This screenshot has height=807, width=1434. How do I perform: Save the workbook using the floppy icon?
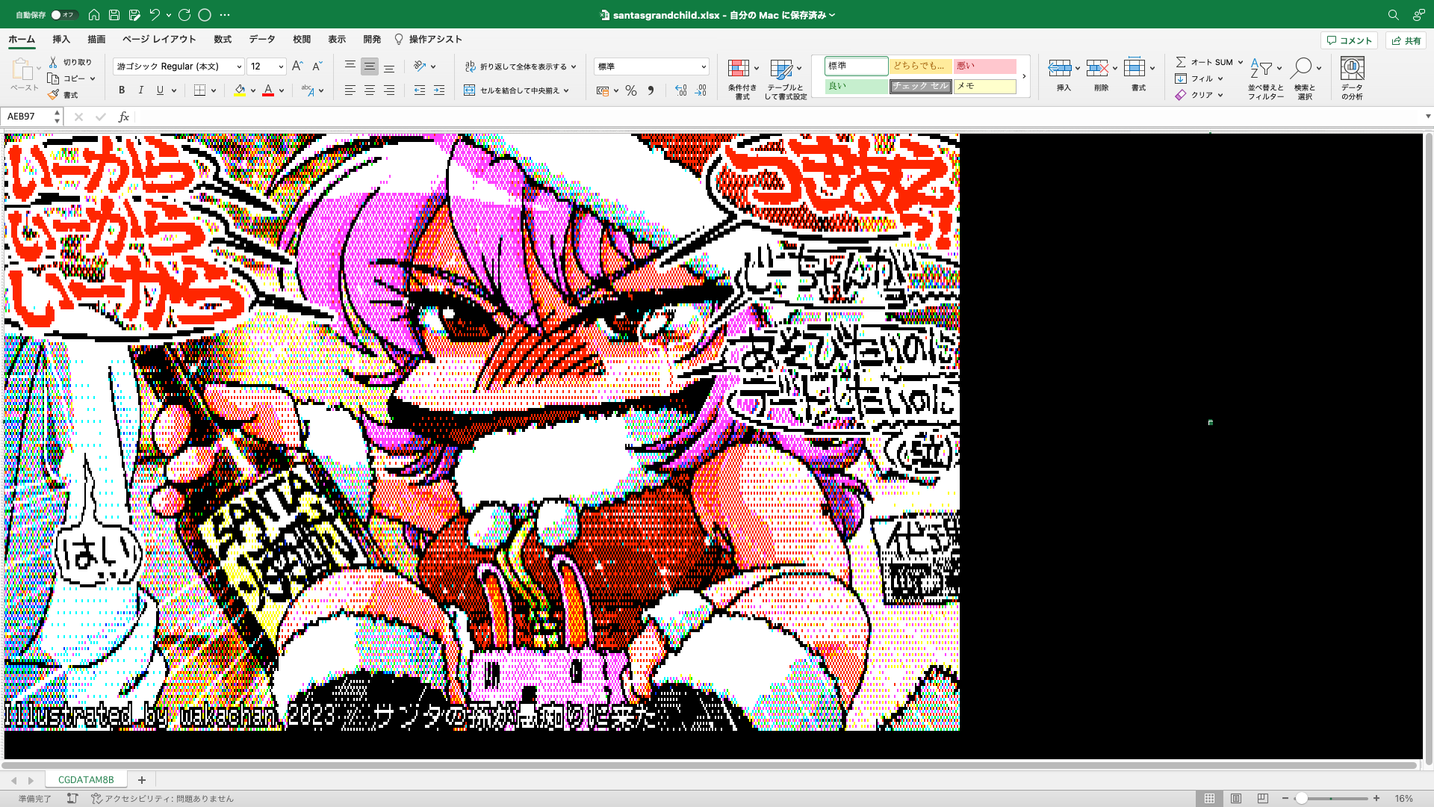pyautogui.click(x=114, y=14)
